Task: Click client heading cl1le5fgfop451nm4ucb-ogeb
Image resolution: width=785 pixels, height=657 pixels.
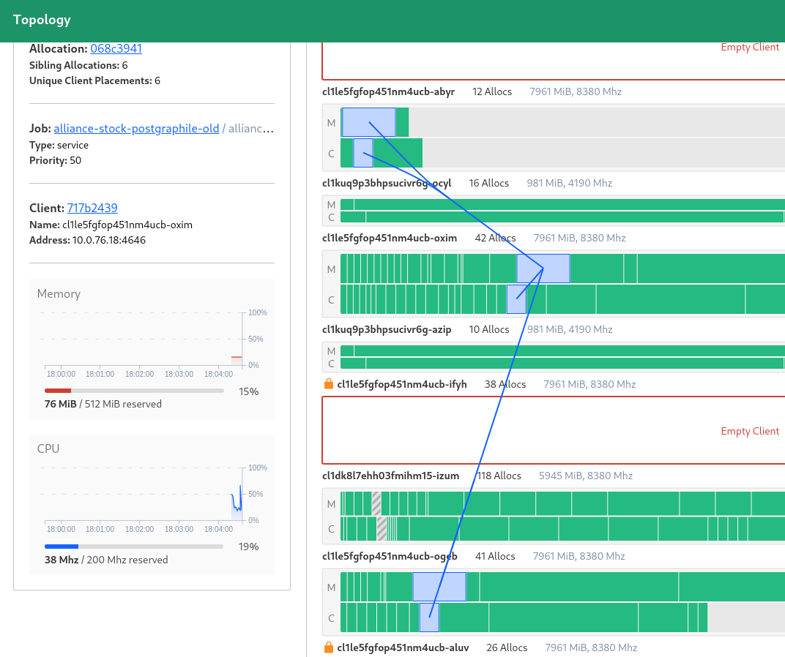Action: [x=390, y=557]
